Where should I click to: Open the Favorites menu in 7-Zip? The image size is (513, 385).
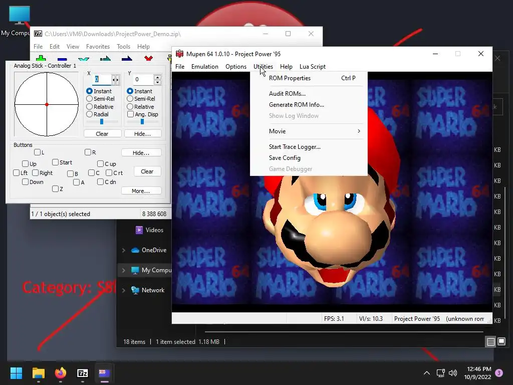point(98,47)
